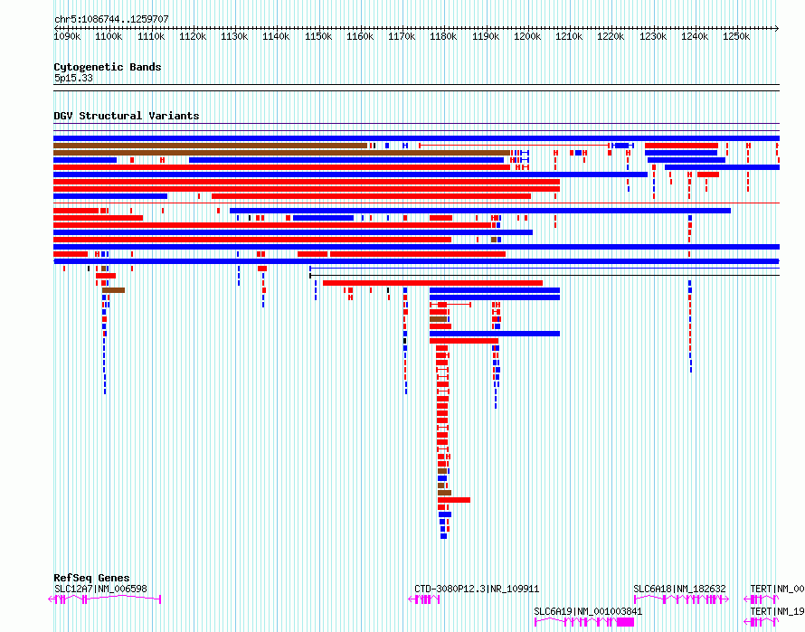The width and height of the screenshot is (805, 632).
Task: Click the upper TERT|NM_00 gene label
Action: 777,589
